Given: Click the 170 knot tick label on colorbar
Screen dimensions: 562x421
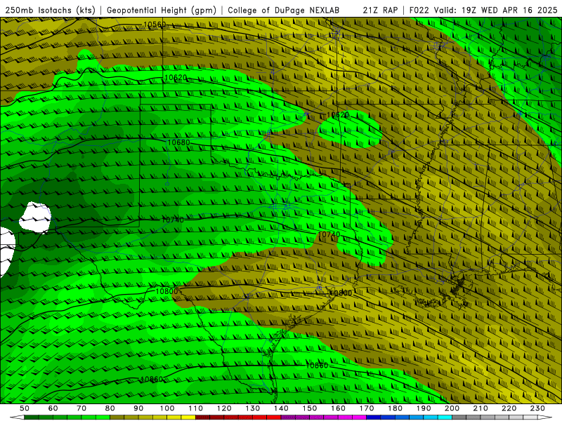Looking at the screenshot, I should pyautogui.click(x=367, y=408).
